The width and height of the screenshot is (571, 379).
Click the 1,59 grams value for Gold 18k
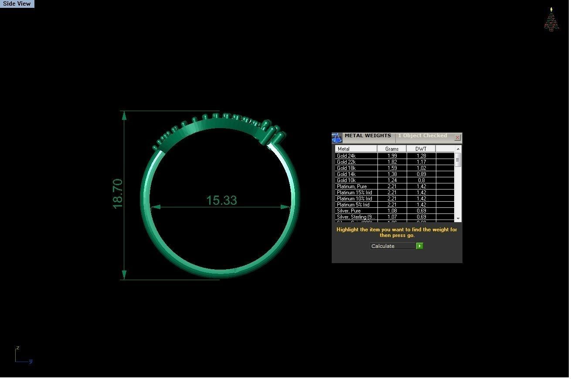392,168
